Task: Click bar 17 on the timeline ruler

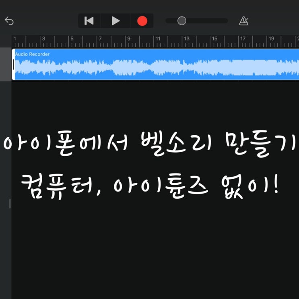Action: (243, 39)
